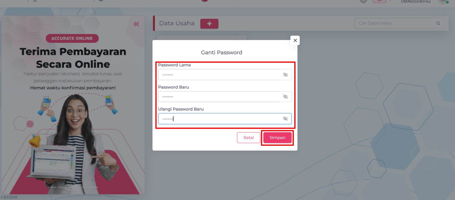Screen dimensions: 455x200
Task: Open the Terima Pembayaran Secara Online banner
Action: 73,58
